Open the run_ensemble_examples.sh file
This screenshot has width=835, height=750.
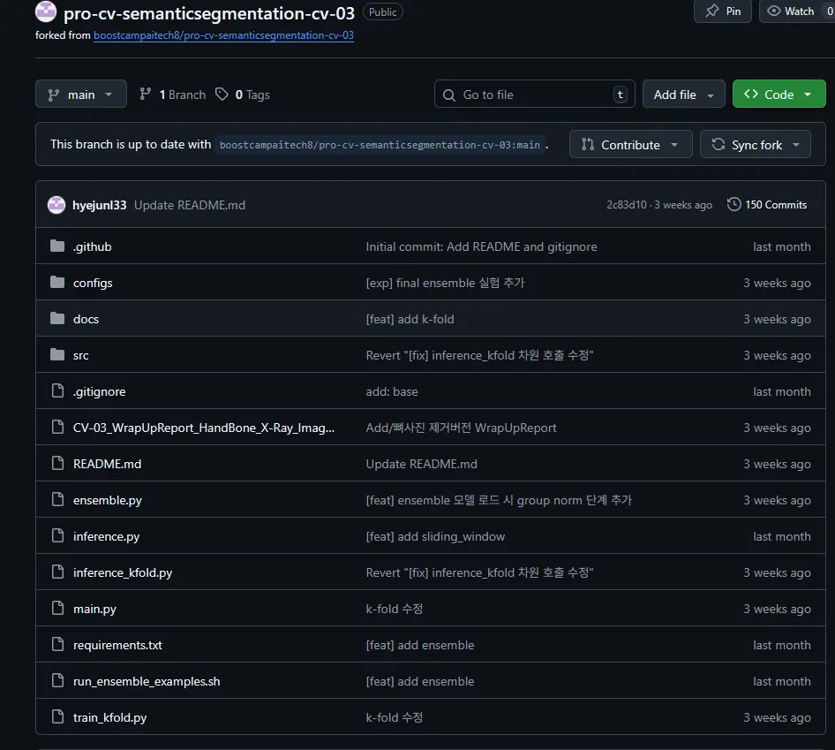[x=147, y=682]
